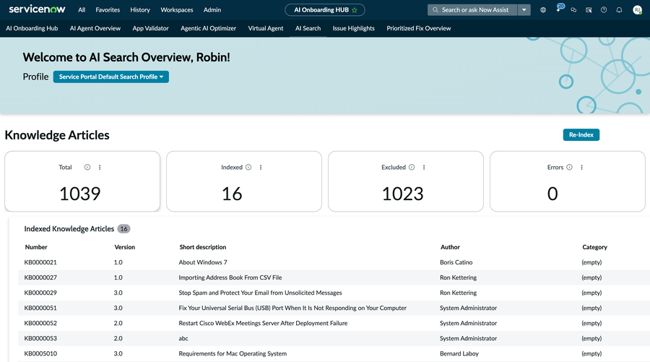Click the Re-Index button

(x=581, y=135)
